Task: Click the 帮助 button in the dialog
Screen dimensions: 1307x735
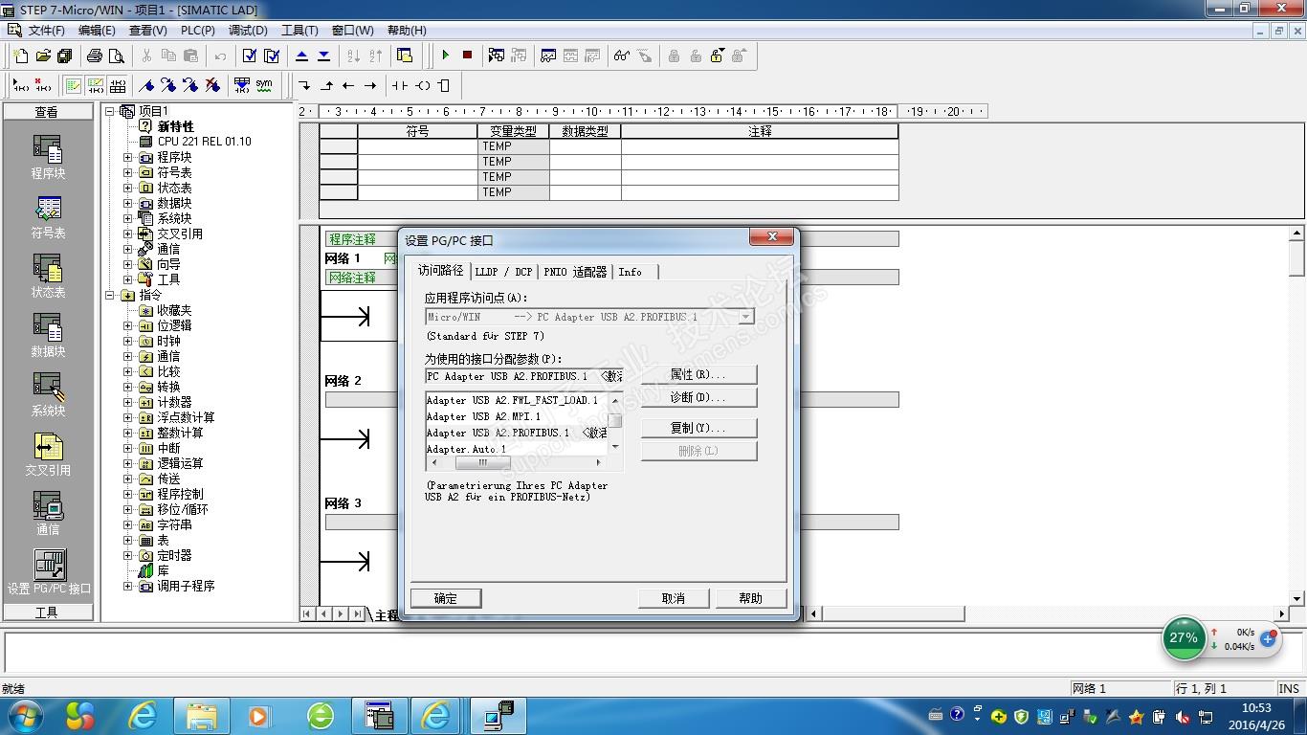Action: (x=751, y=598)
